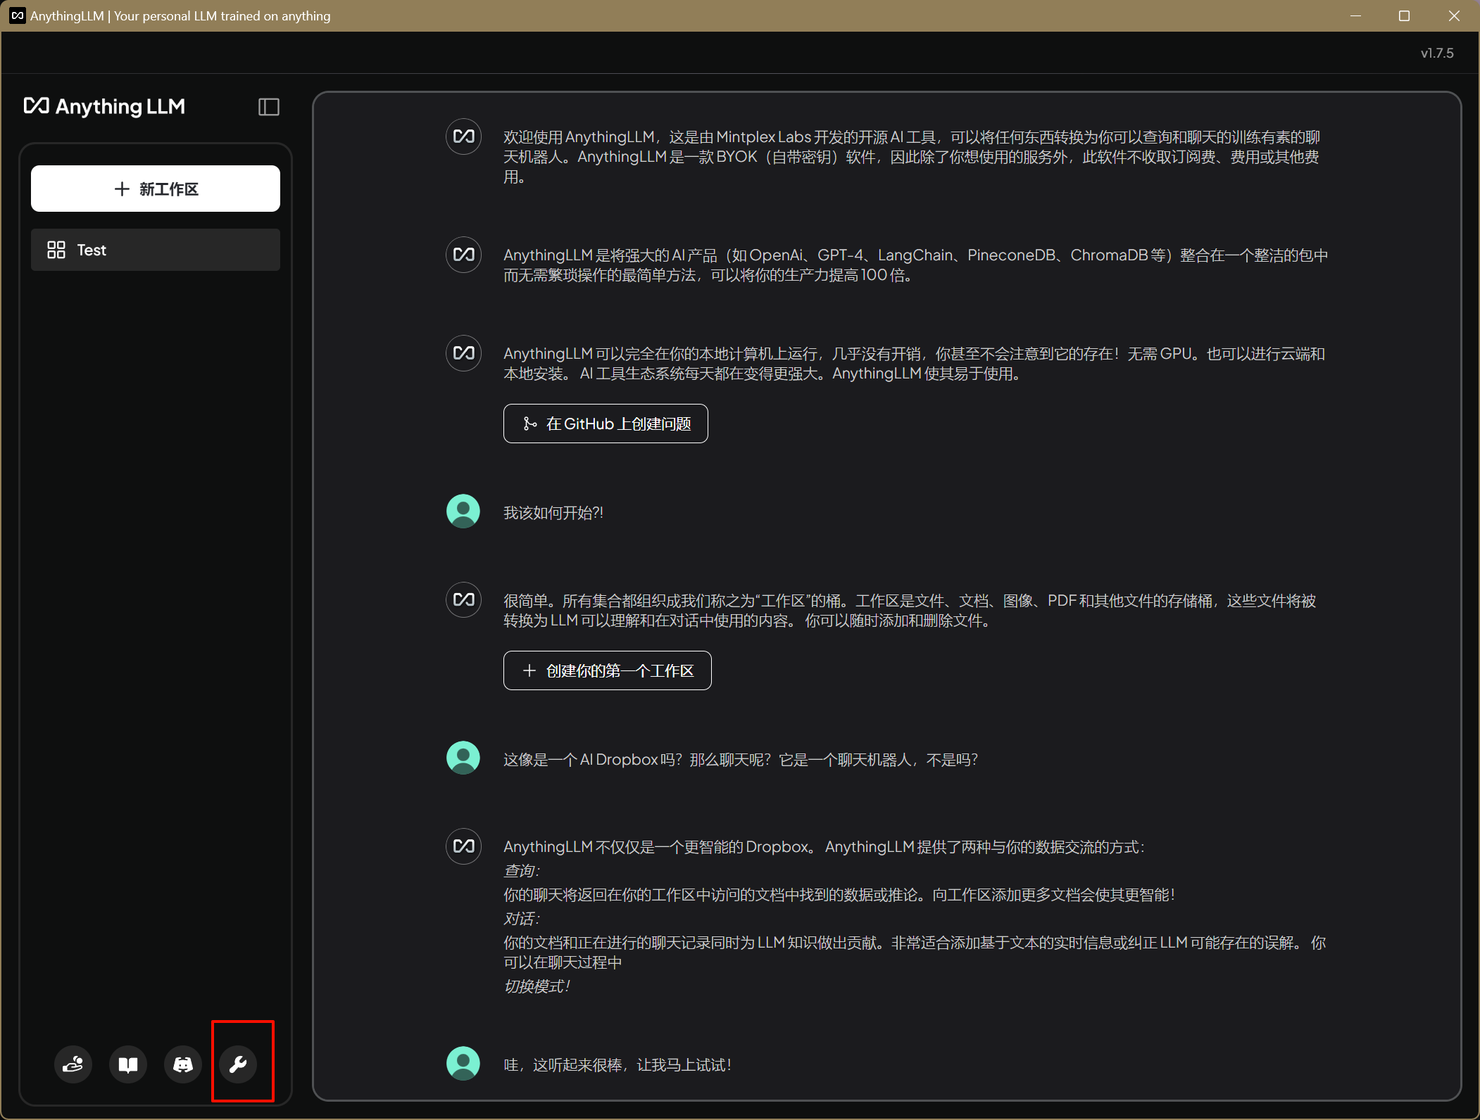Screen dimensions: 1480x1120
Task: Click the Anything LLM logo
Action: pyautogui.click(x=105, y=106)
